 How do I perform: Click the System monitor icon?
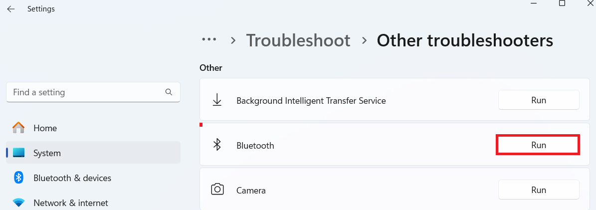tap(18, 153)
